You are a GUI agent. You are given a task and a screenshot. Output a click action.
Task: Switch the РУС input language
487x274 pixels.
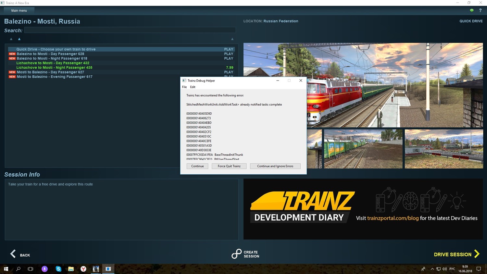[x=452, y=269]
